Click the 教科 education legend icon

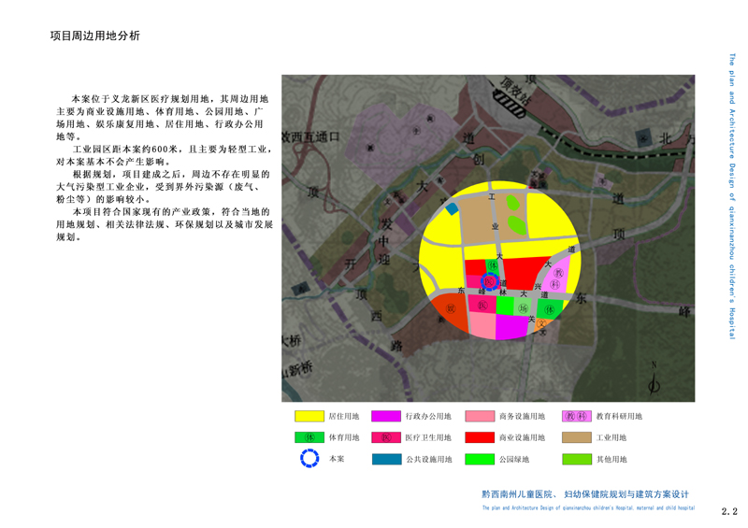coord(576,416)
